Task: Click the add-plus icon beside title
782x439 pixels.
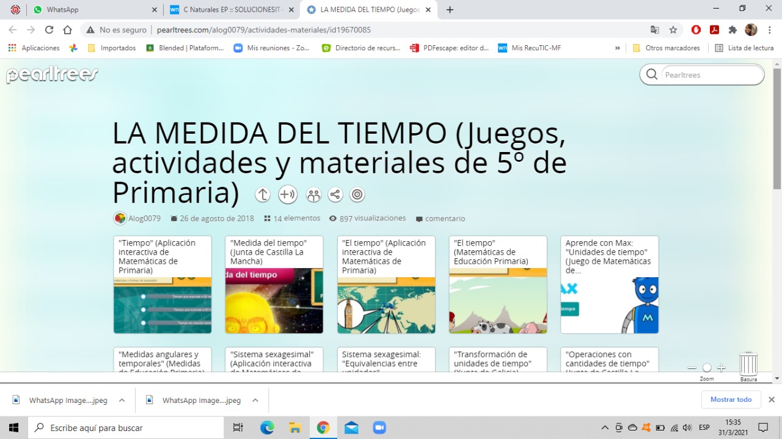Action: (x=287, y=195)
